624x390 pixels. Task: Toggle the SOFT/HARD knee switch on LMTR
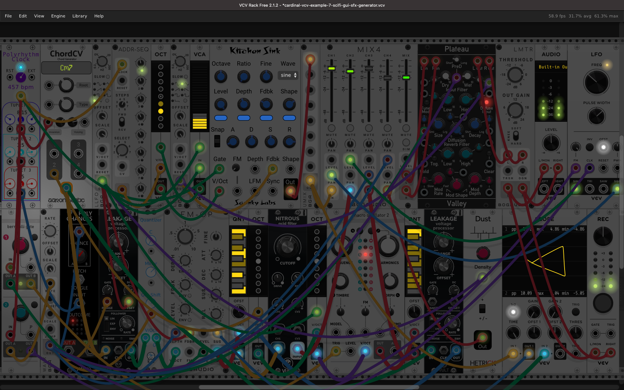516,136
